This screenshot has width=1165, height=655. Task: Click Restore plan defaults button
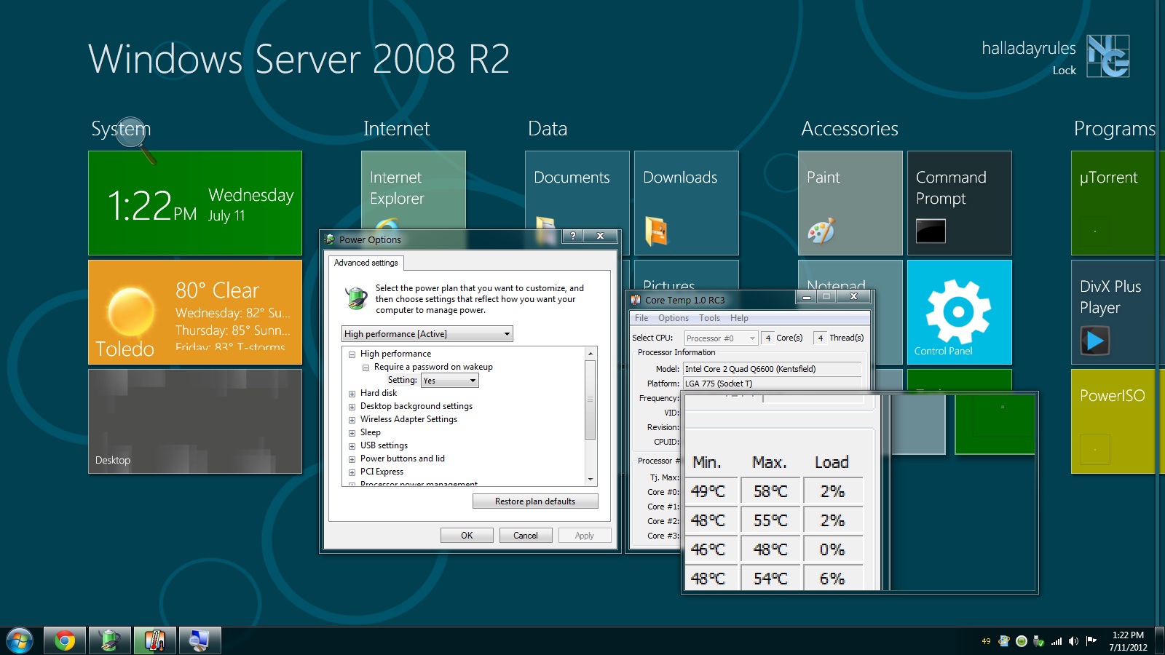click(x=535, y=501)
